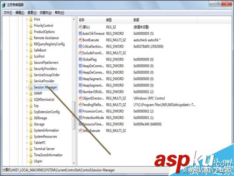The image size is (234, 176).
Task: Click the 360Safe update path data cell
Action: pos(164,105)
